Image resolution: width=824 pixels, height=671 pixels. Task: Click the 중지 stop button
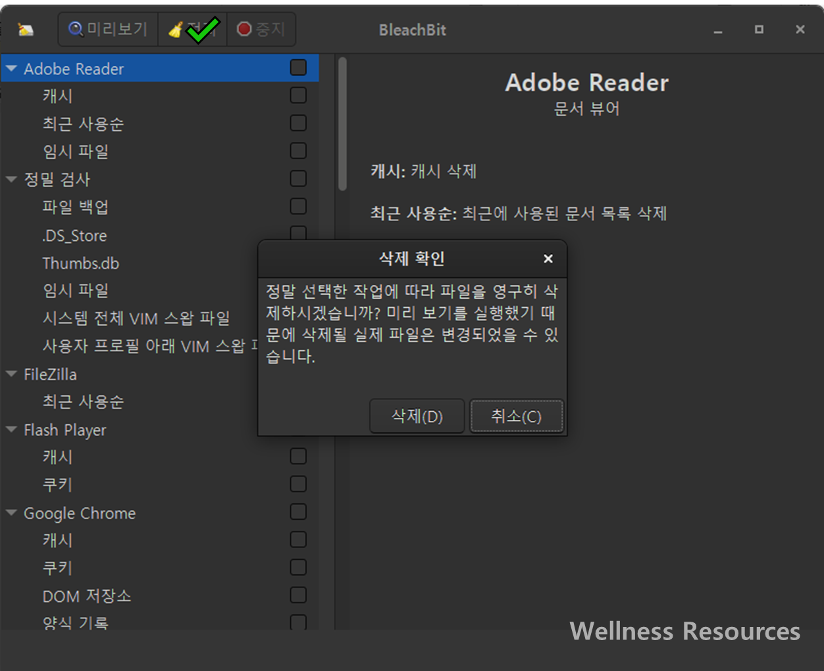261,30
